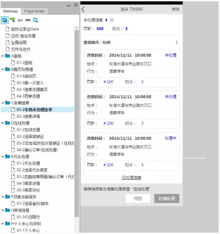Tap the 在线处理 button
This screenshot has width=220, height=234.
pos(167,199)
